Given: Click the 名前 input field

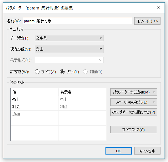Looking at the screenshot, I should tap(77, 21).
